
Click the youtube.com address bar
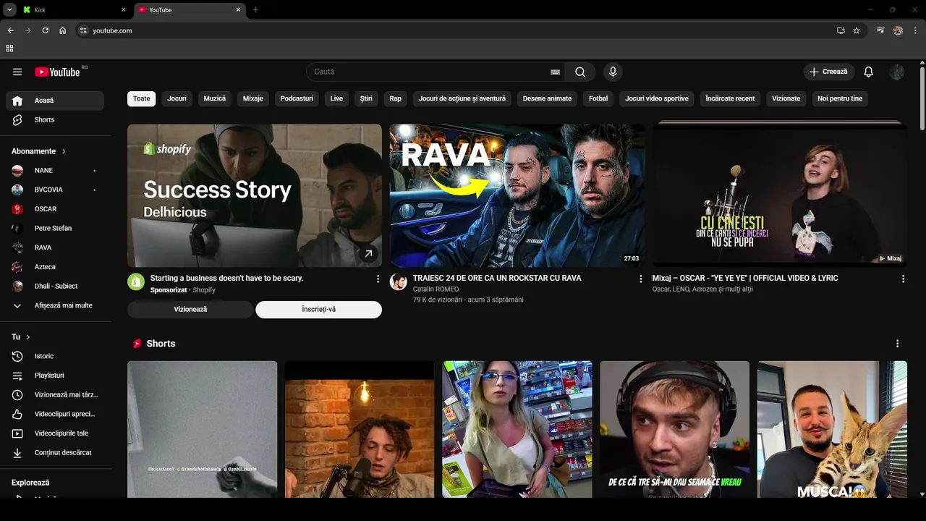pos(463,30)
